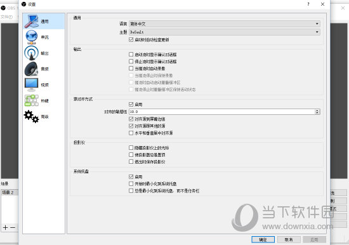Add a scene with the plus icon in OBS main window

point(5,227)
